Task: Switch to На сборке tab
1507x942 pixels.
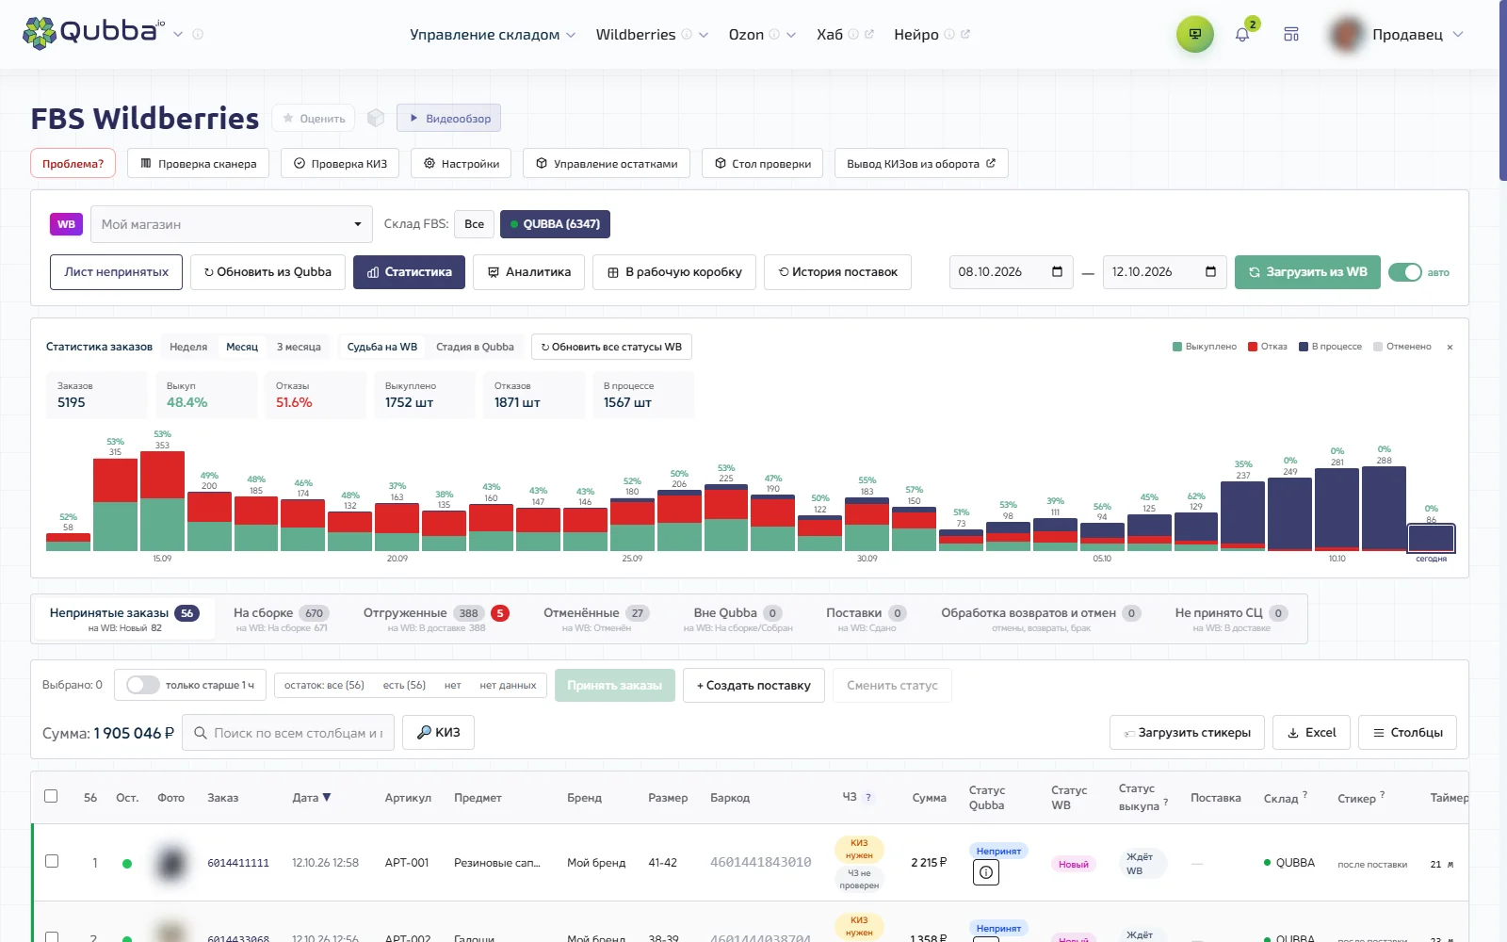Action: pos(281,619)
